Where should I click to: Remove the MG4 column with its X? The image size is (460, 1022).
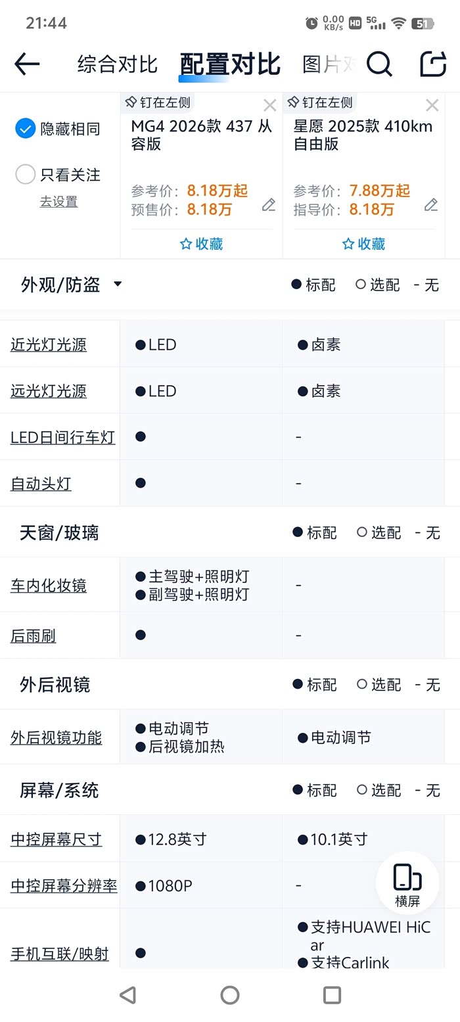(269, 105)
